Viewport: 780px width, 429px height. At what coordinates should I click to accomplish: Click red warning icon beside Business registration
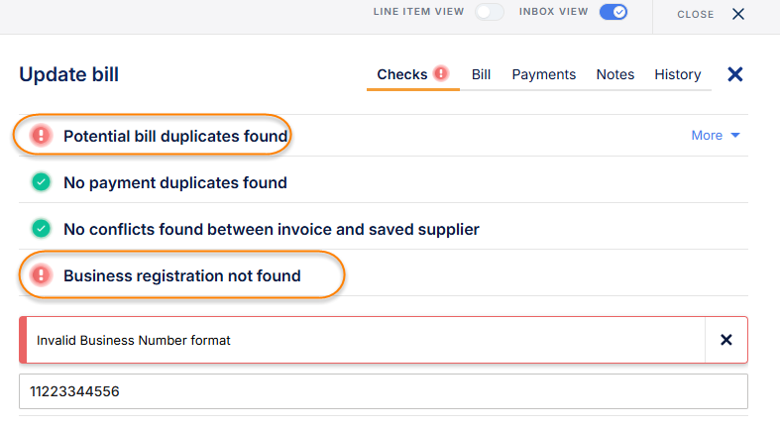click(41, 275)
